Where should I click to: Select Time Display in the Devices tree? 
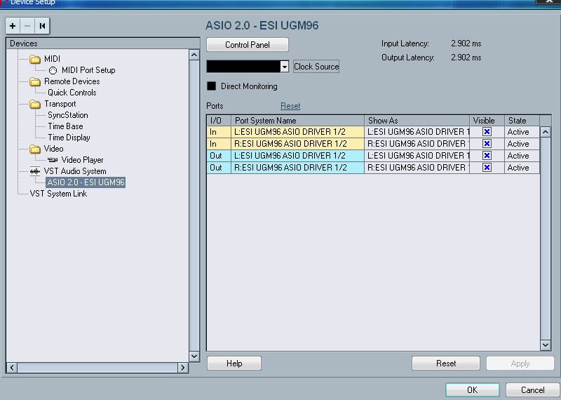coord(69,138)
